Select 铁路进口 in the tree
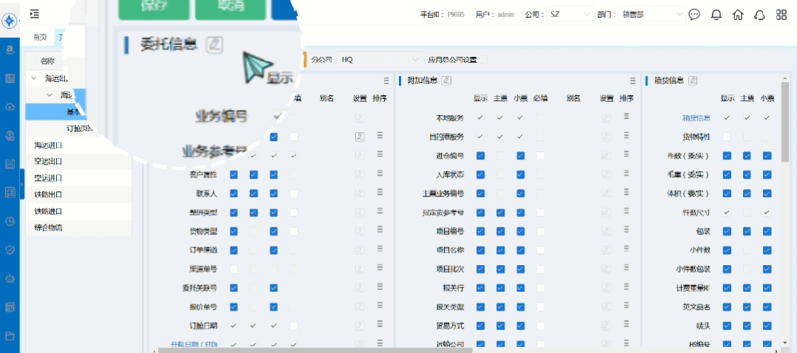Screen dimensions: 797x353 tap(48, 211)
